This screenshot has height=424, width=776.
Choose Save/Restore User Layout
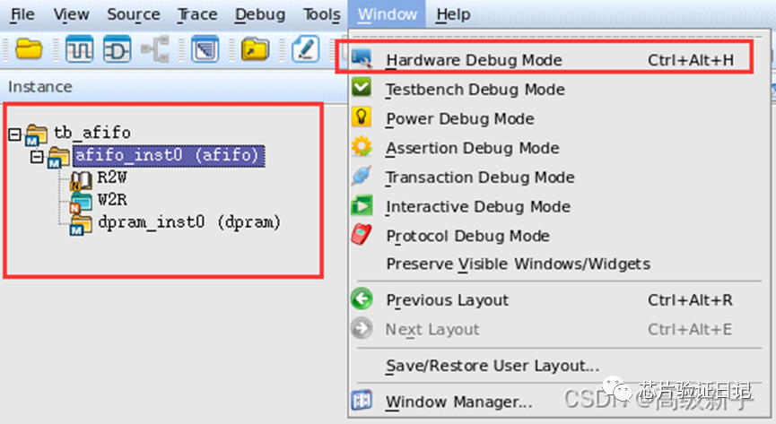pos(559,366)
